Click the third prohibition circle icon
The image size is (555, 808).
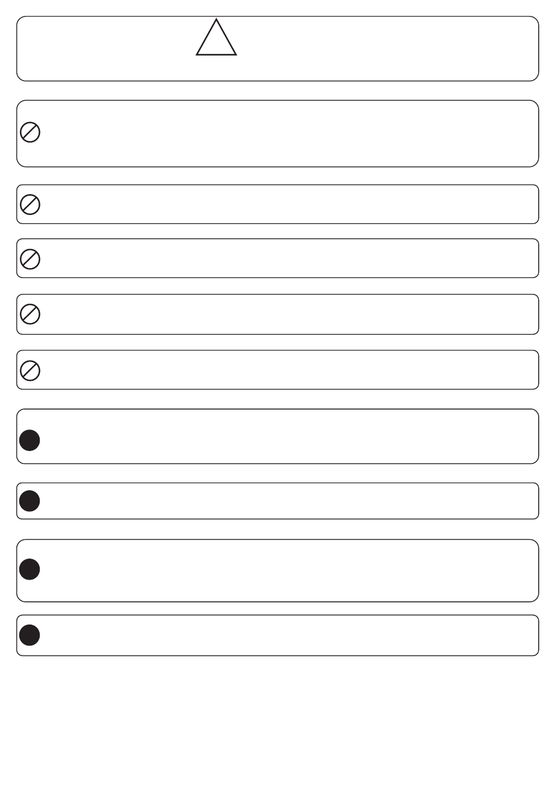coord(30,259)
